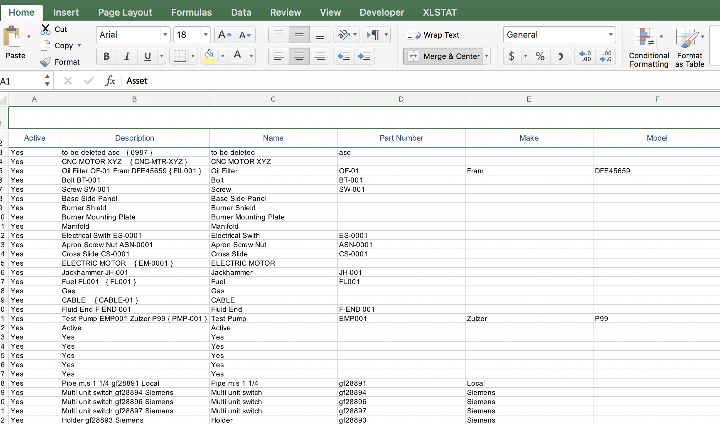
Task: Click the Cut scissors icon
Action: pos(45,29)
